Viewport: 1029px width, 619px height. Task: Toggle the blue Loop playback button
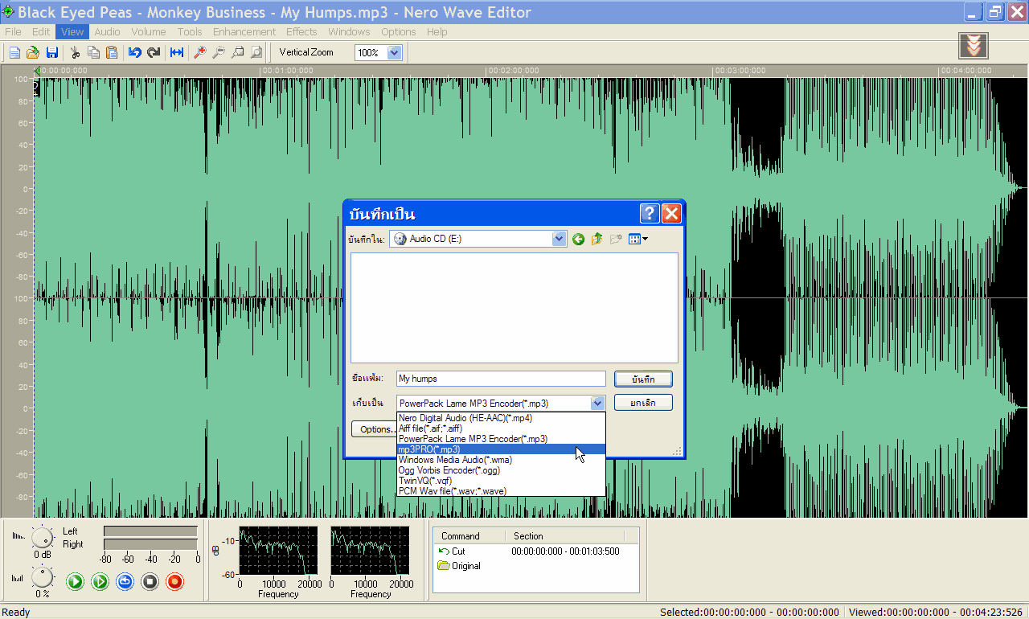point(125,581)
